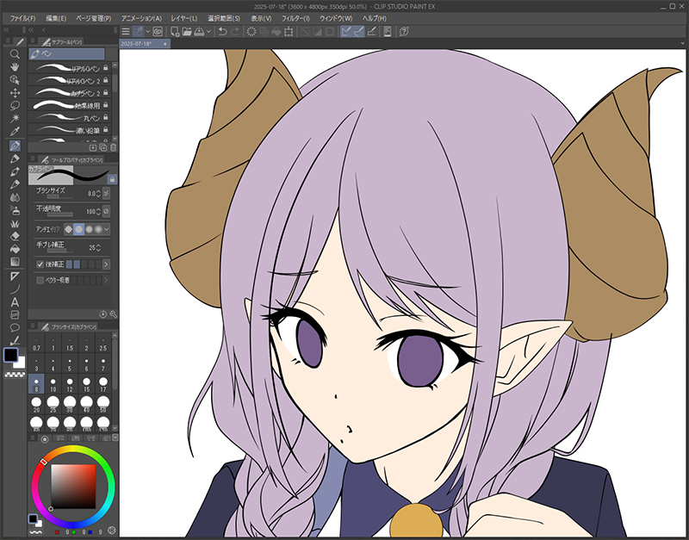The width and height of the screenshot is (689, 540).
Task: Select the Hand move-view tool
Action: pyautogui.click(x=15, y=67)
